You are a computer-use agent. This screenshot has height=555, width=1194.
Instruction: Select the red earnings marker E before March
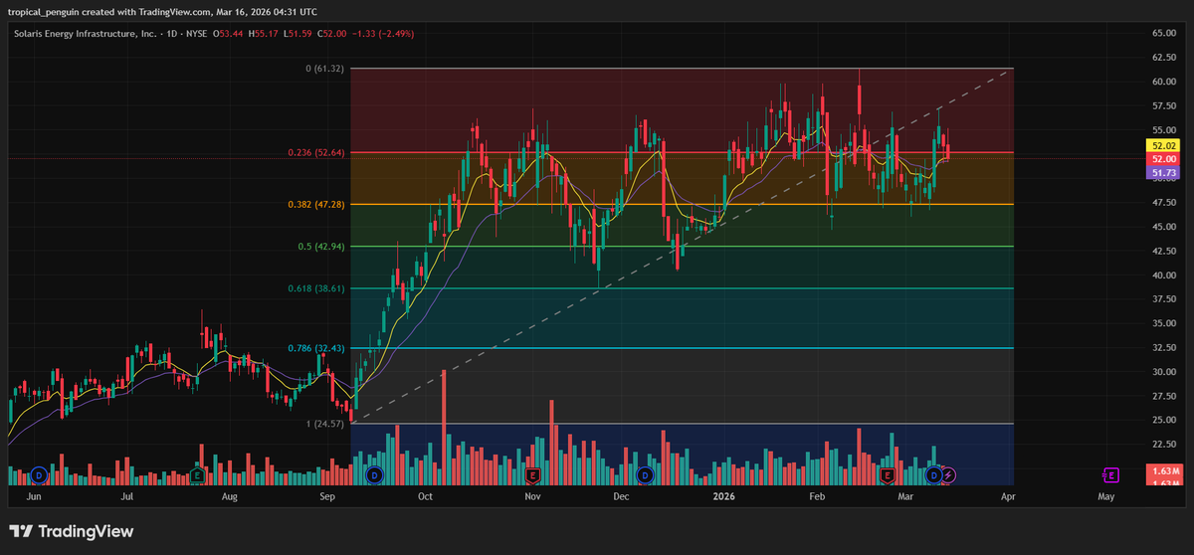pos(887,475)
